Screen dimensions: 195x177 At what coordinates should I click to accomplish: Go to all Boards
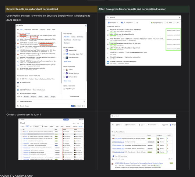coord(27,97)
